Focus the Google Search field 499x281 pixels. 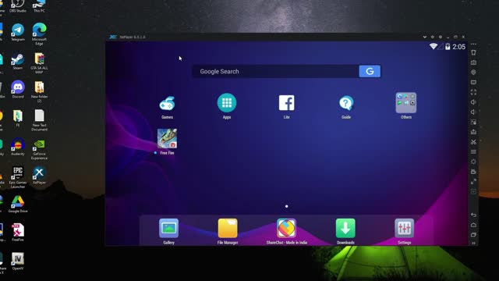tap(275, 71)
